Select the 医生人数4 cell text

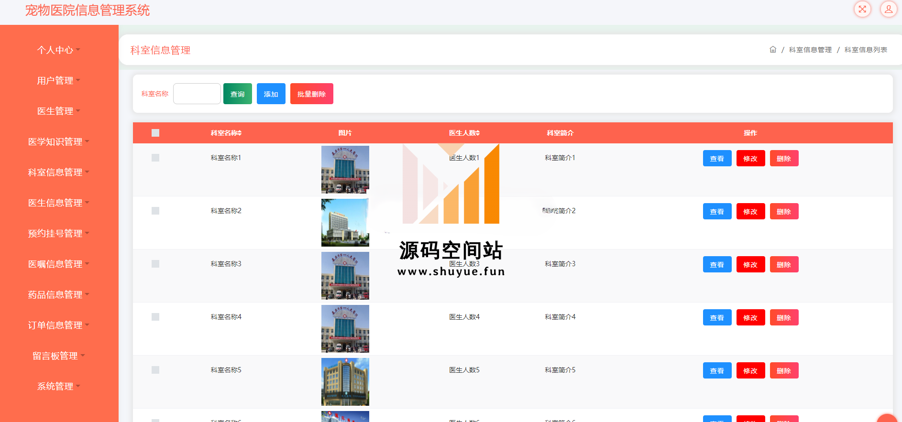464,317
